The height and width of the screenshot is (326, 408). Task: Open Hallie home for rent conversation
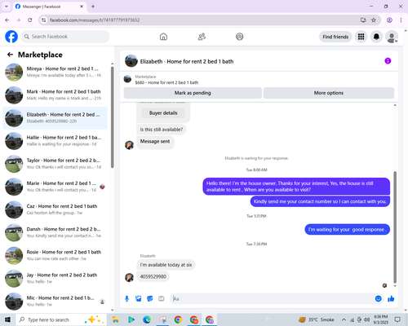point(55,141)
